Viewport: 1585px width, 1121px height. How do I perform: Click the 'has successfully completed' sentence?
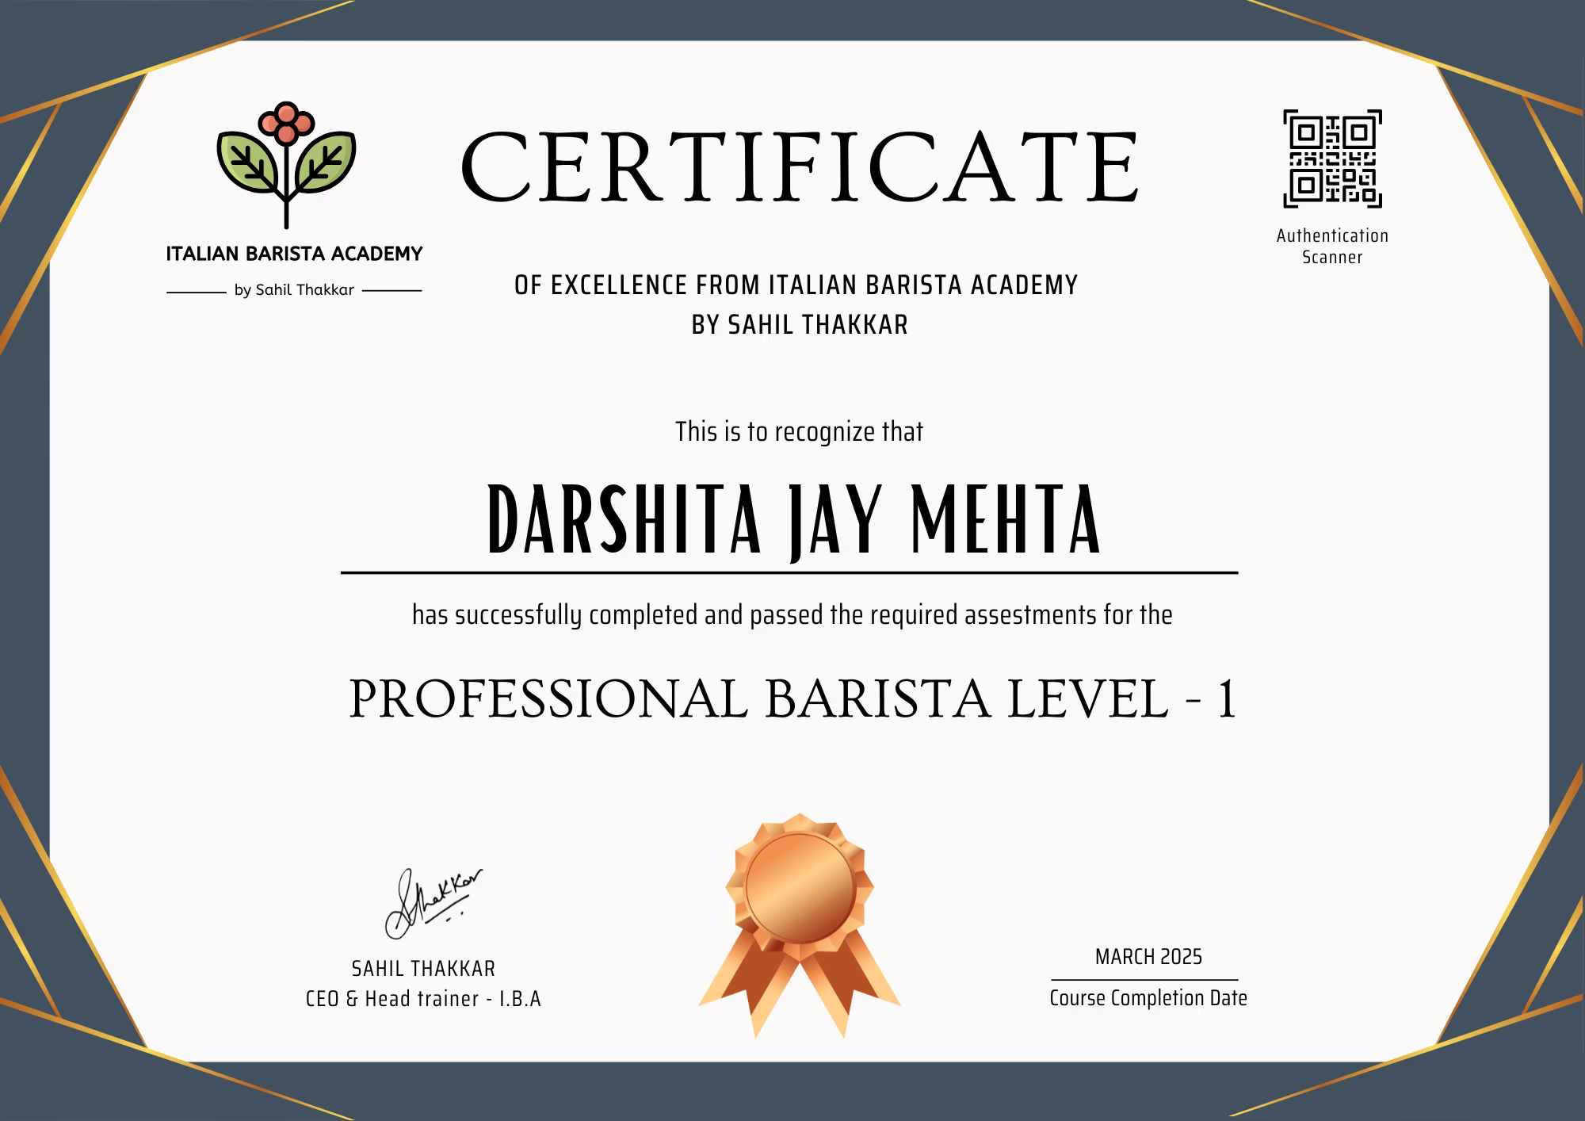coord(792,615)
